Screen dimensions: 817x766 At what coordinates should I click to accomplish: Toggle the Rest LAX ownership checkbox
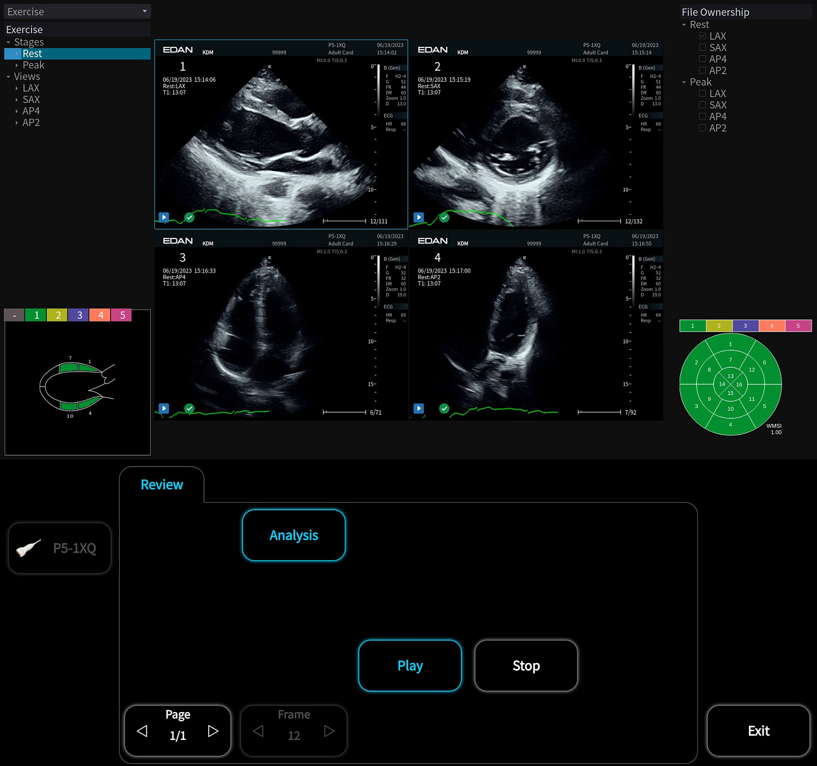703,36
